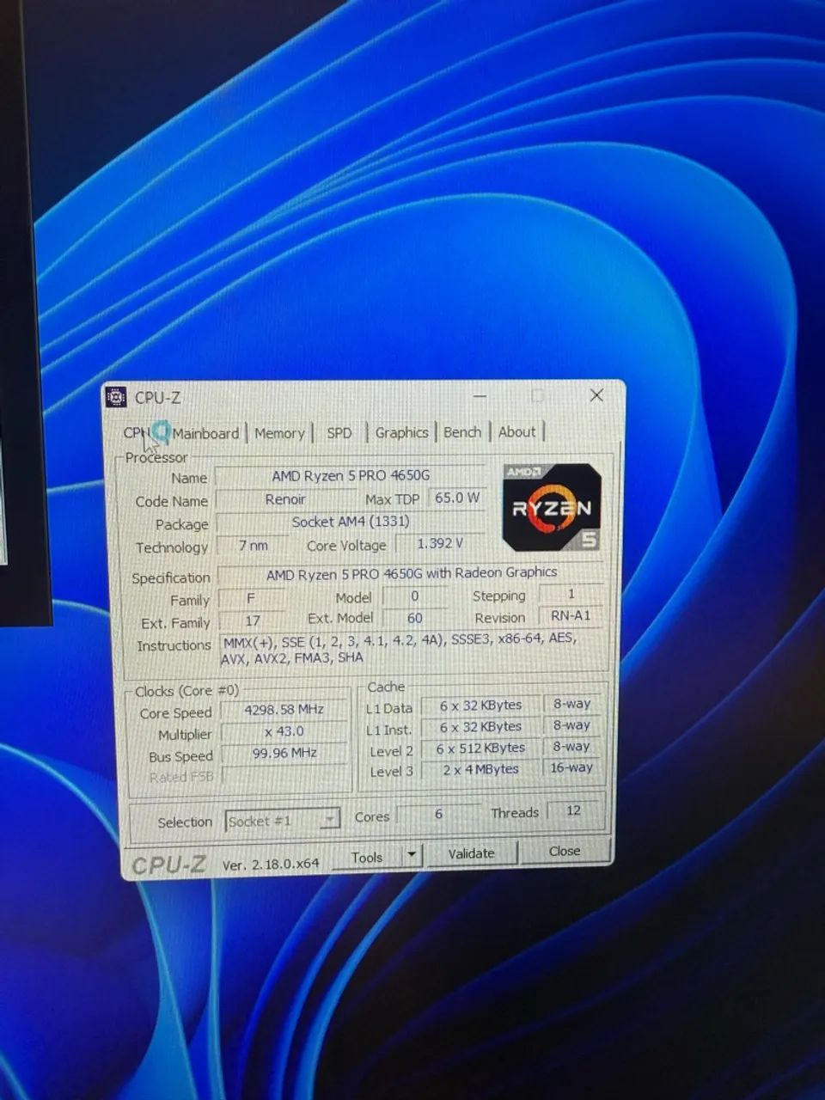Click the Specification field with Radeon Graphics
This screenshot has width=825, height=1100.
pos(411,573)
